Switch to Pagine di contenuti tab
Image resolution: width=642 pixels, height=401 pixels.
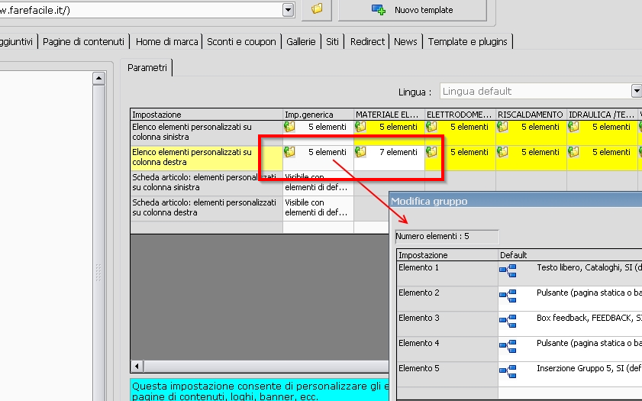tap(83, 42)
